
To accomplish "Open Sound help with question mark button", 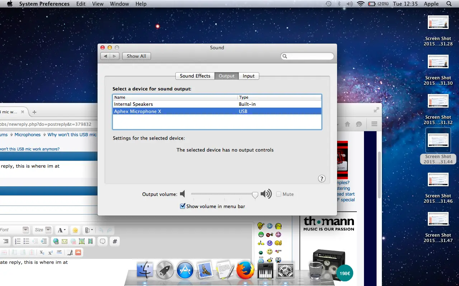I will pyautogui.click(x=322, y=179).
